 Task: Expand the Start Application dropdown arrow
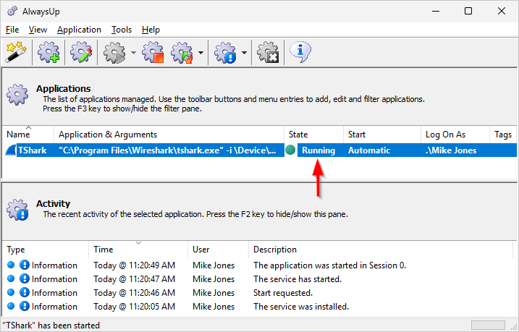point(133,53)
